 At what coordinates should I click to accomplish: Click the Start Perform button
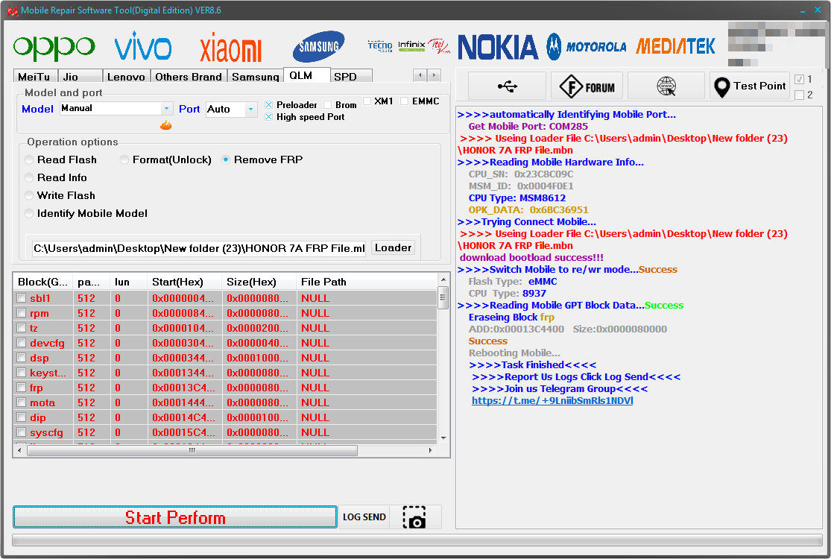click(175, 517)
